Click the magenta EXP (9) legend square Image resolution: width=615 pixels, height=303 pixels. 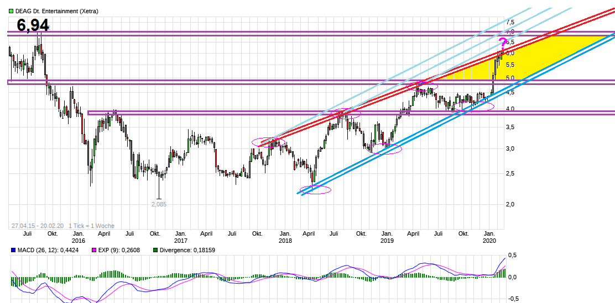[93, 250]
